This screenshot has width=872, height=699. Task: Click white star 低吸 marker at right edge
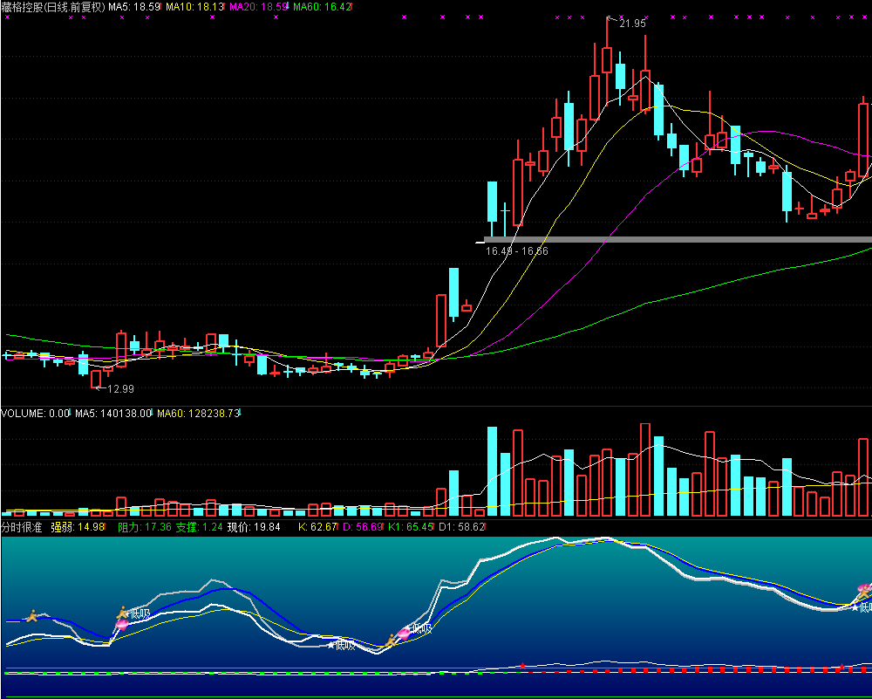pyautogui.click(x=855, y=607)
